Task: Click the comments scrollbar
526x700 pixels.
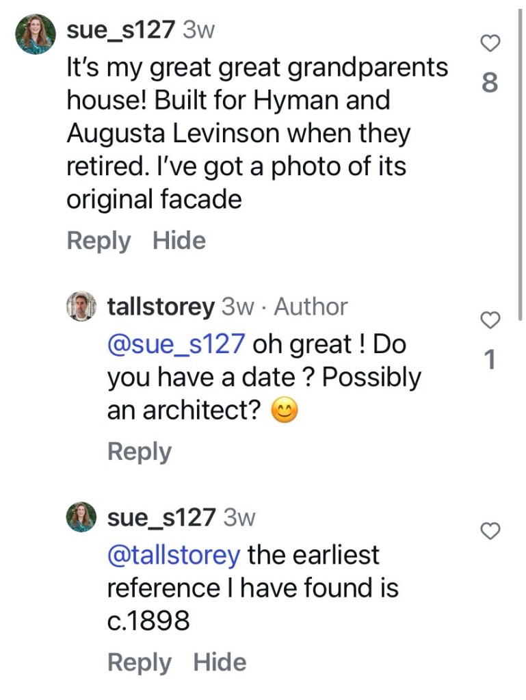Action: [521, 157]
